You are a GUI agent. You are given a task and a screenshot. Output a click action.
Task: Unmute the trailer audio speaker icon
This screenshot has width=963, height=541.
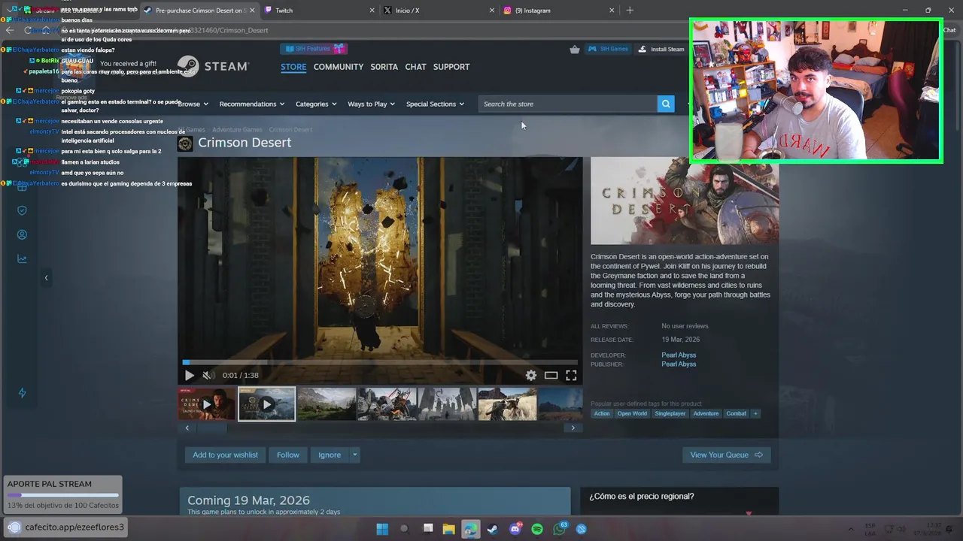coord(208,376)
